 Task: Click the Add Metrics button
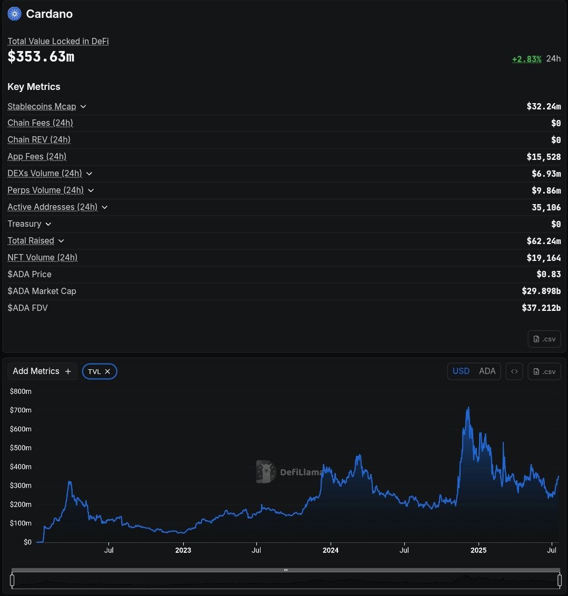click(42, 371)
